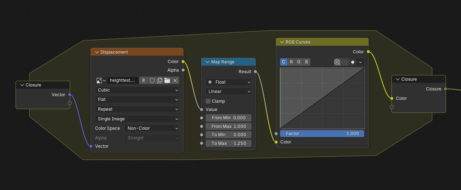The image size is (461, 190).
Task: Click the From Min 0.000 field
Action: [x=229, y=118]
